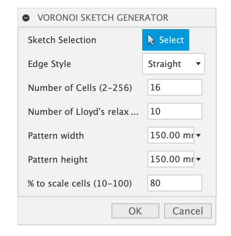This screenshot has height=236, width=231.
Task: Click the VORONOI SKETCH GENERATOR title bar
Action: click(x=117, y=18)
